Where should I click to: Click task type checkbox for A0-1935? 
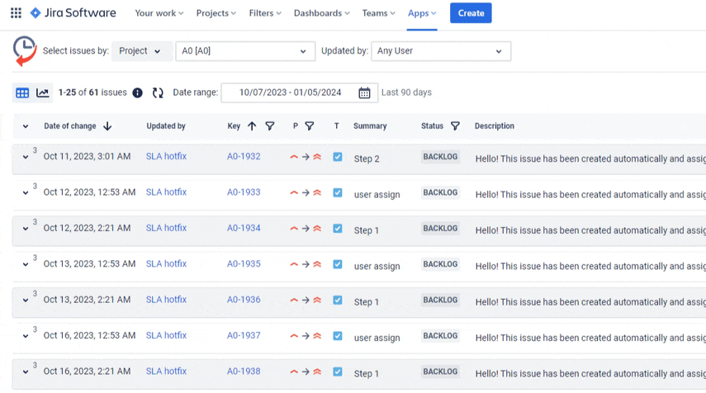click(x=337, y=264)
